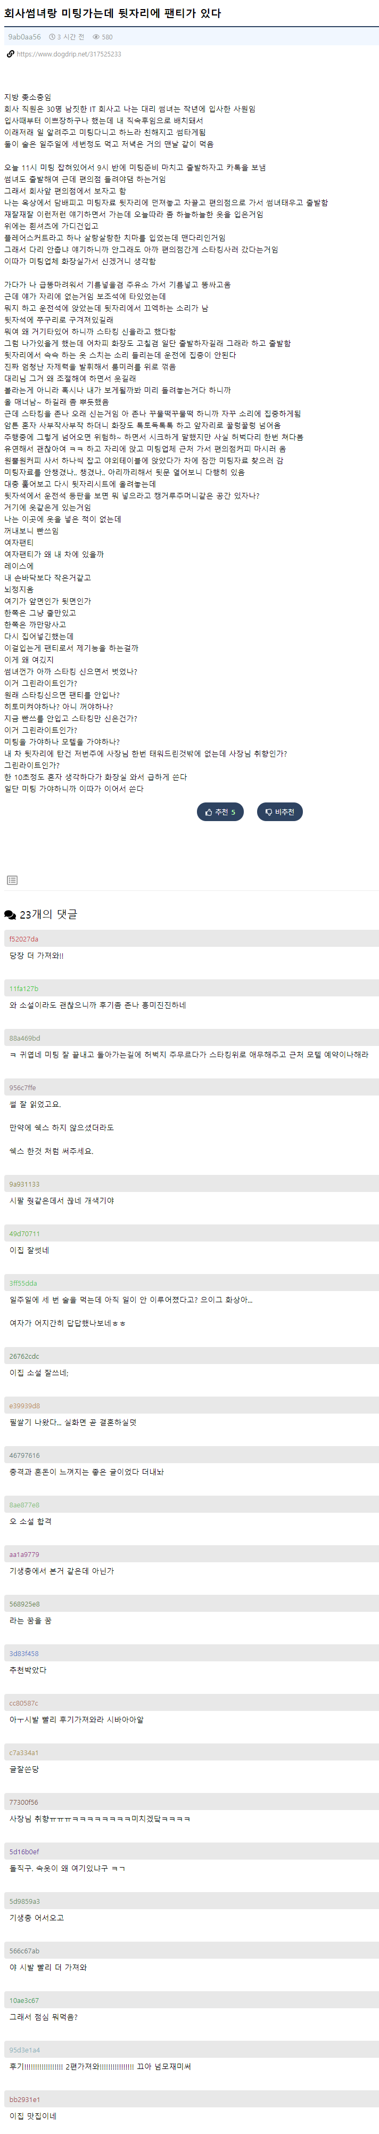The width and height of the screenshot is (379, 2134).
Task: Click the list icon below the post
Action: pyautogui.click(x=12, y=880)
